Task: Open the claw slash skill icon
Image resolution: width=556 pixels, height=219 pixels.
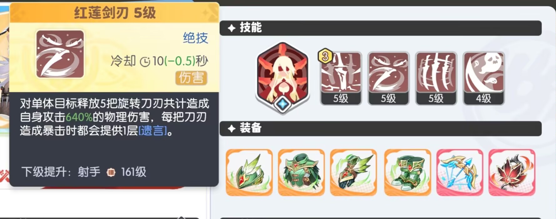Action: [436, 78]
